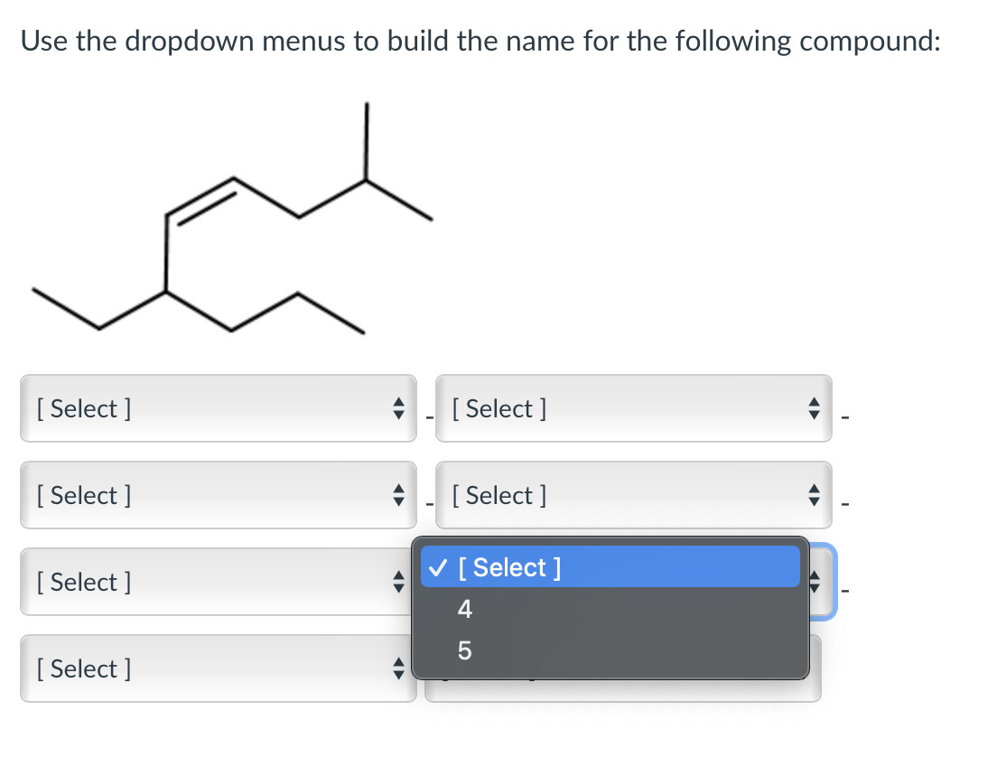The height and width of the screenshot is (757, 997).
Task: Click the checkmark beside the highlighted [Select] option
Action: (x=439, y=566)
